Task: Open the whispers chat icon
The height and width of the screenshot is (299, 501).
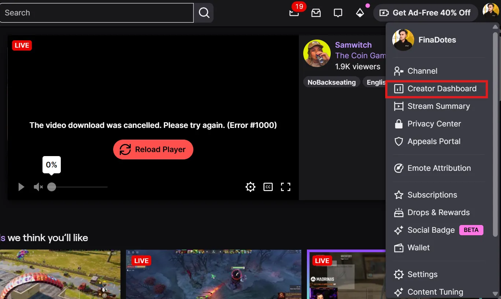Action: click(338, 13)
